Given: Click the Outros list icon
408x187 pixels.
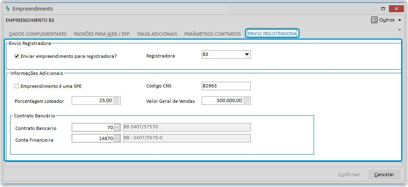Looking at the screenshot, I should pyautogui.click(x=374, y=20).
